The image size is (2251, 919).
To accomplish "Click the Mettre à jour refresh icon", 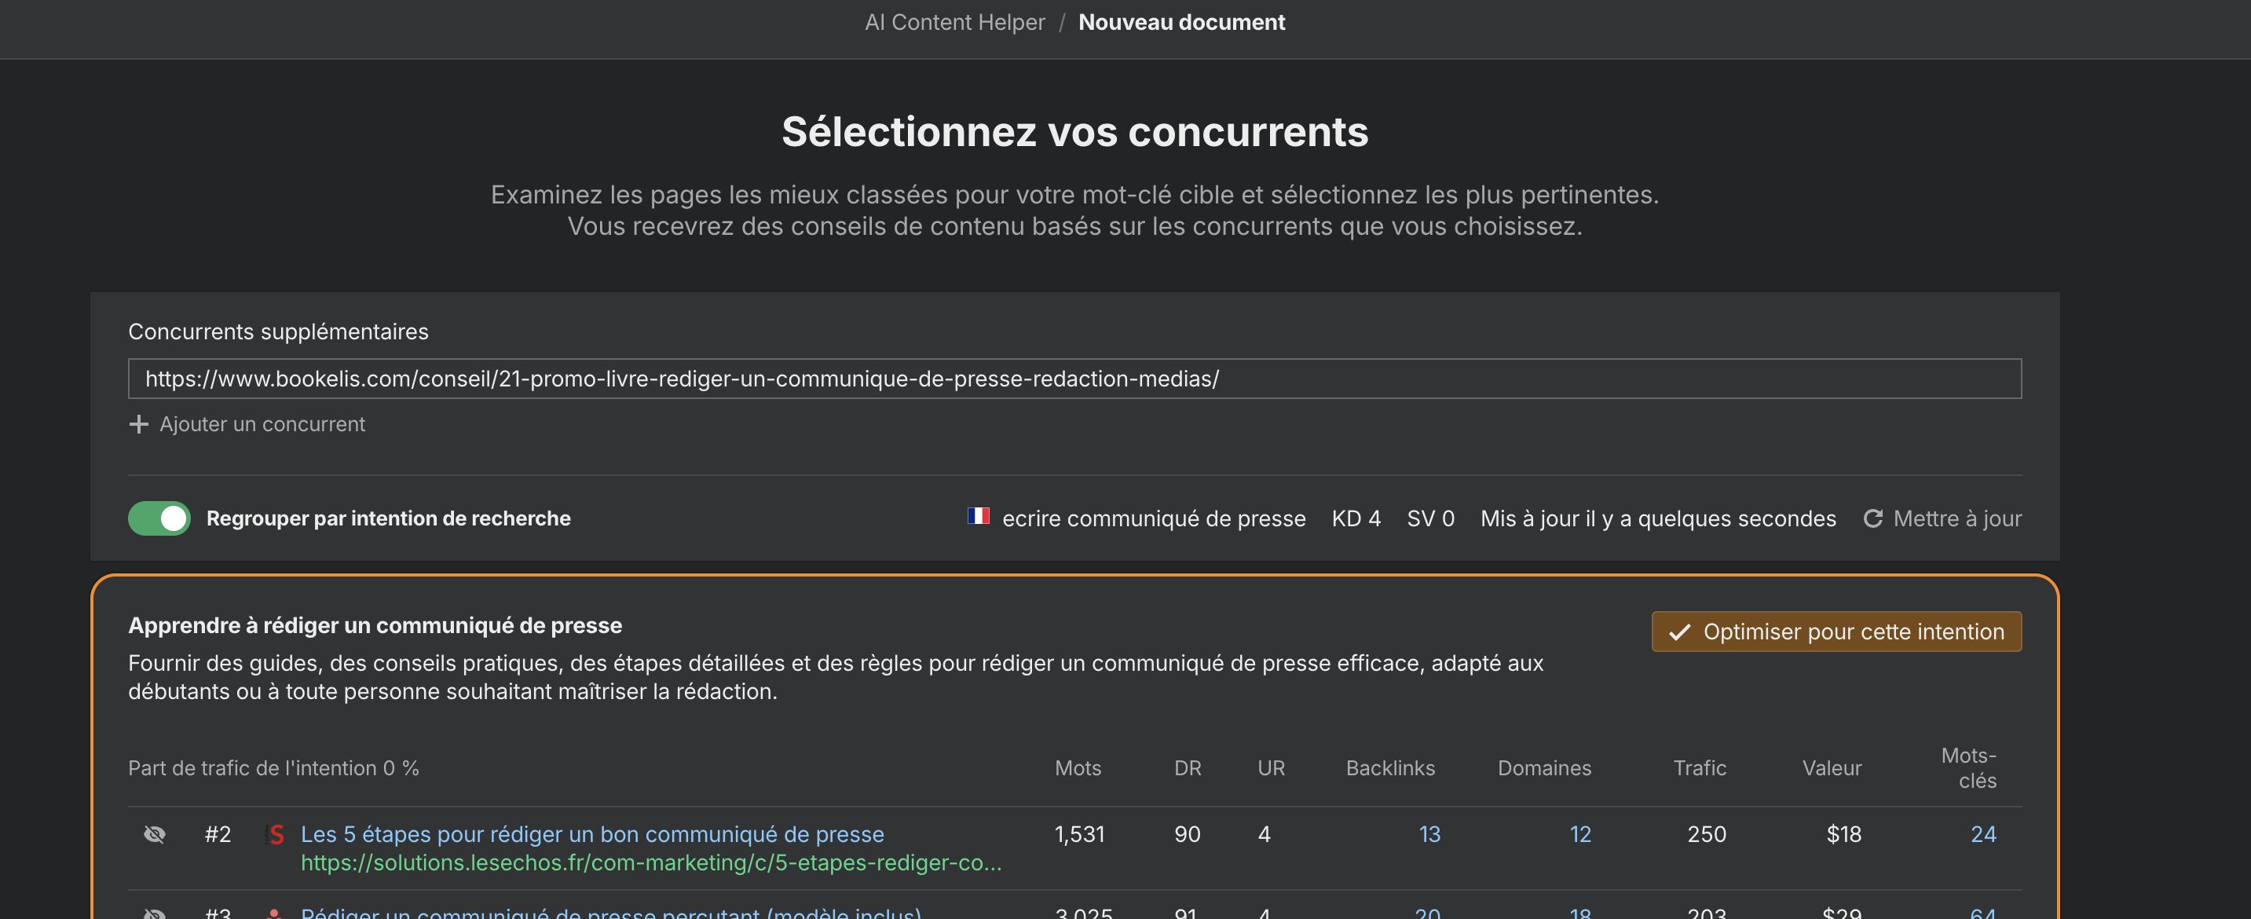I will [1873, 518].
